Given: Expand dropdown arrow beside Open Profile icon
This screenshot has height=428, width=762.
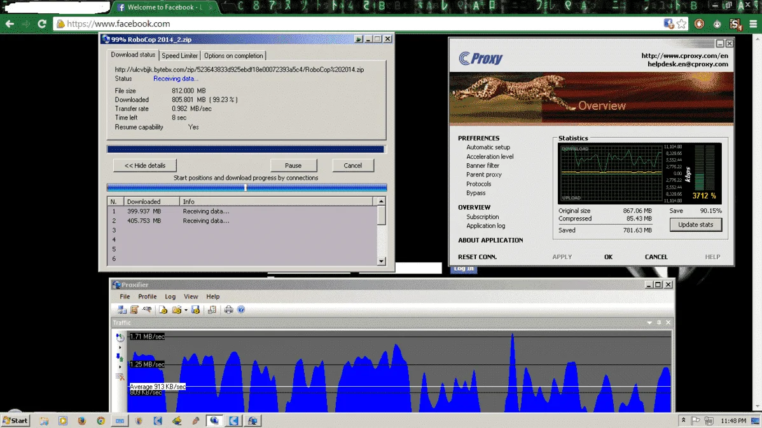Looking at the screenshot, I should [x=186, y=310].
